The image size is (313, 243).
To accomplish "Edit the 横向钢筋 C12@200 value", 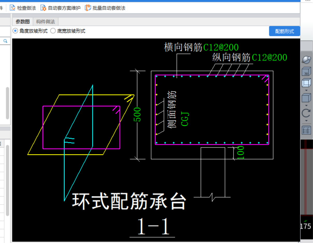I will coord(221,47).
